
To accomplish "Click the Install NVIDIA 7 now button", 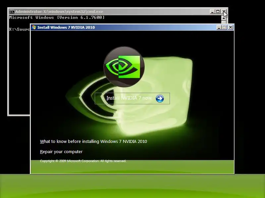I will pos(132,98).
